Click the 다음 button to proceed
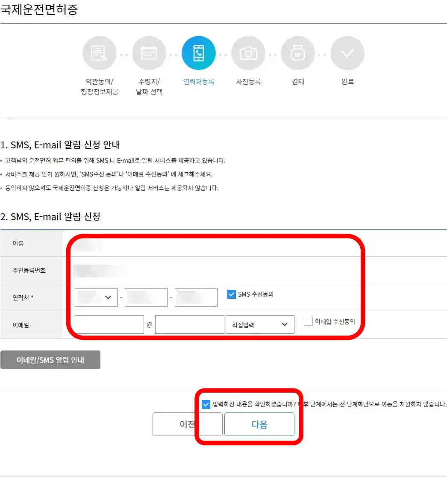 point(259,424)
